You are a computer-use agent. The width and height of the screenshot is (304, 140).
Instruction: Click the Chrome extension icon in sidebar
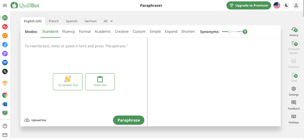coord(5,95)
